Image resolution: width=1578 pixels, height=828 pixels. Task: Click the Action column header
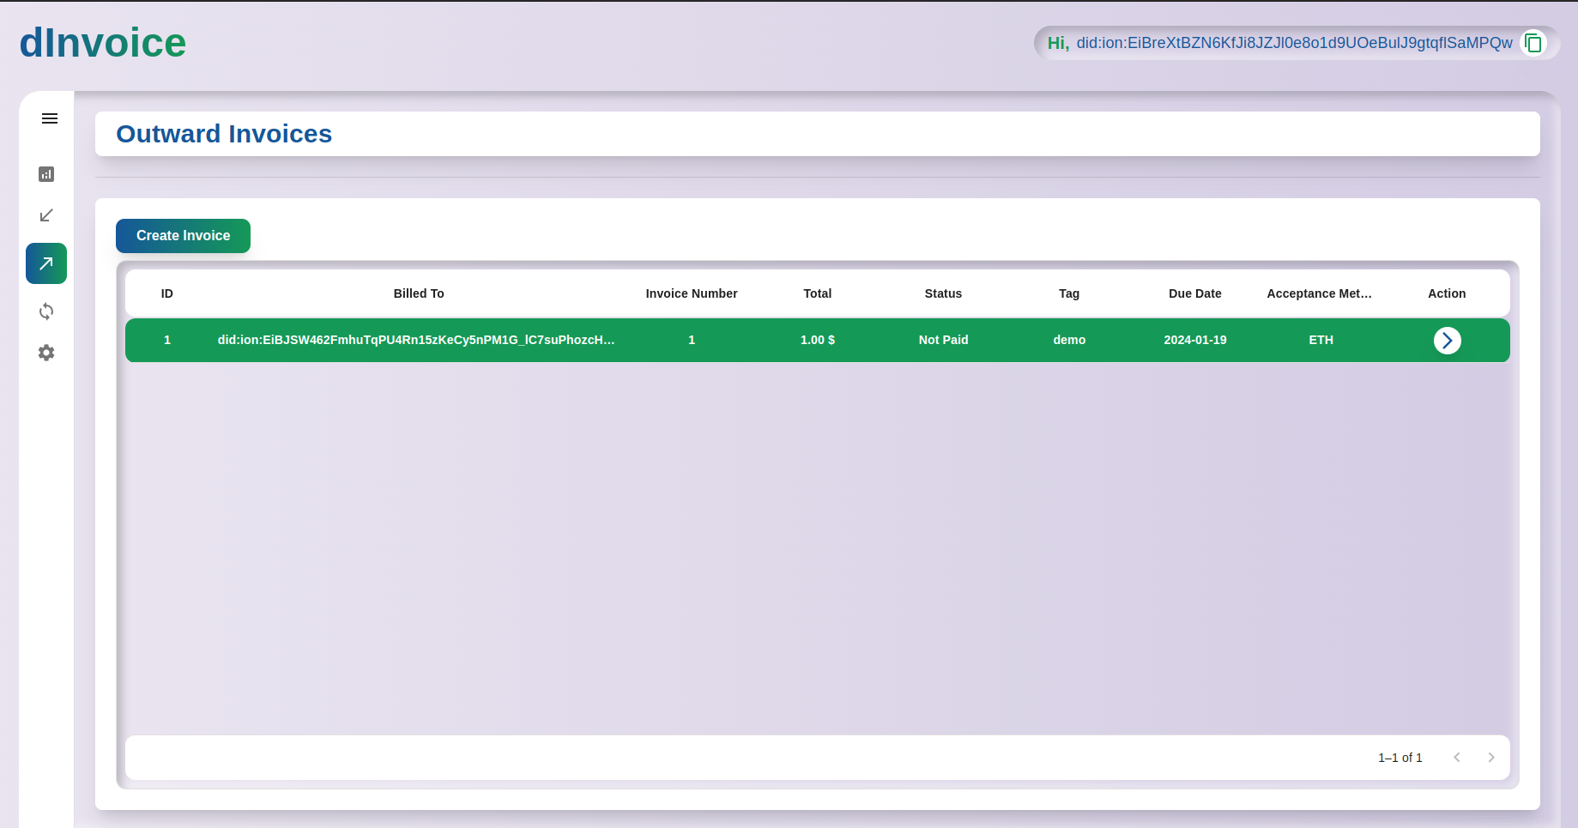pyautogui.click(x=1447, y=293)
